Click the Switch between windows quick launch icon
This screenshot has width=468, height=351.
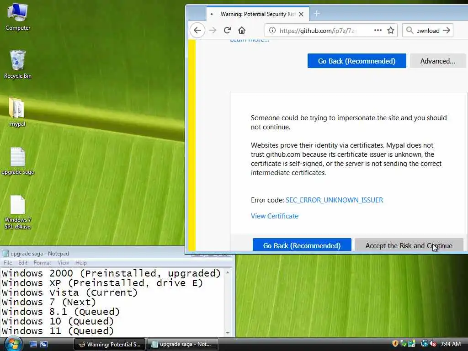[x=44, y=344]
